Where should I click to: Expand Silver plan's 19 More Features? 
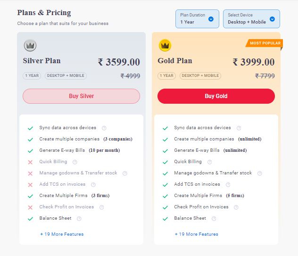point(62,234)
